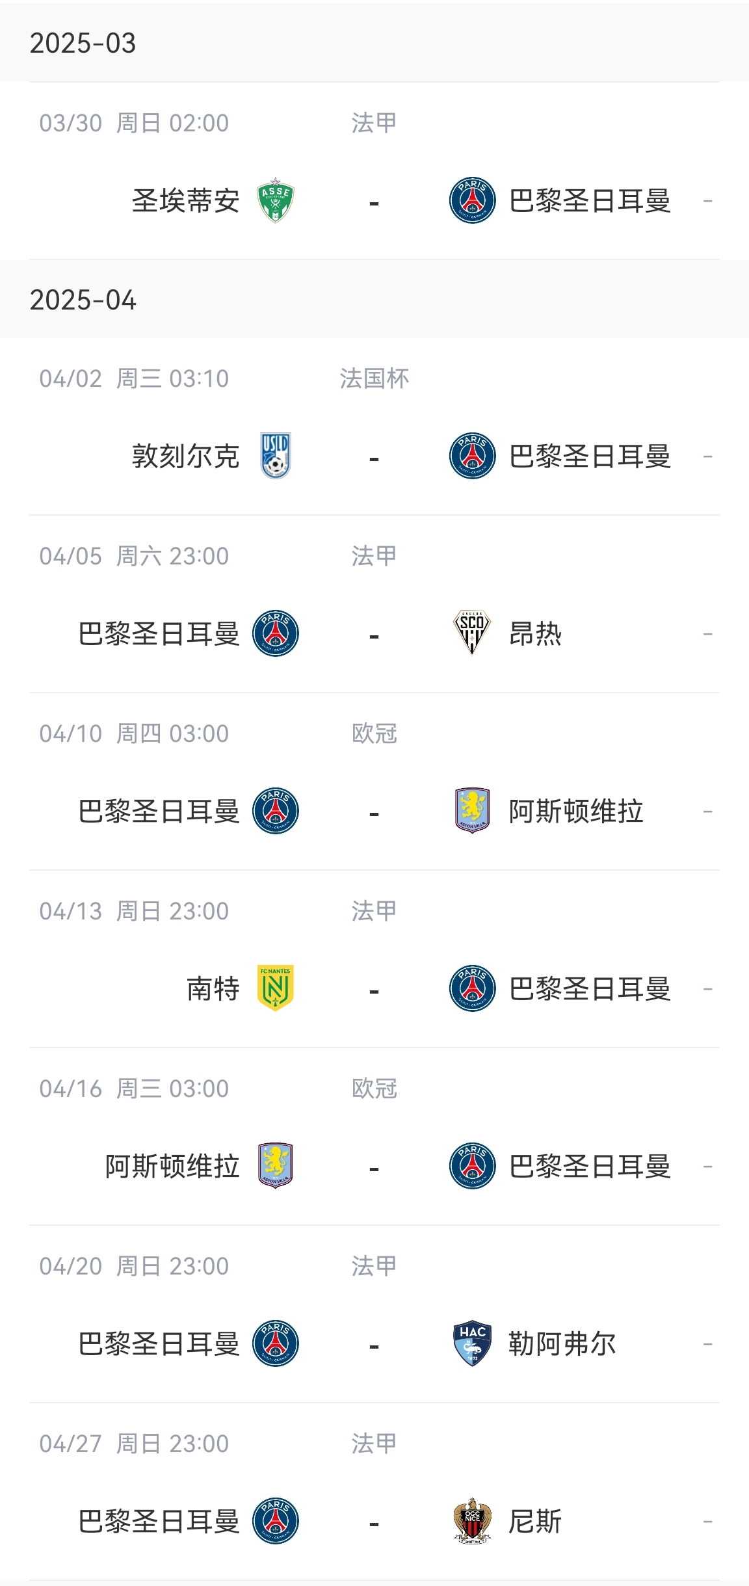Click the 法国杯 competition label
749x1586 pixels.
tap(374, 378)
